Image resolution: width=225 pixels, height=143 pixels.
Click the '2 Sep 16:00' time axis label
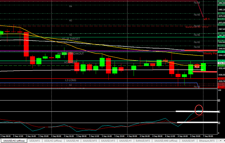31,136
